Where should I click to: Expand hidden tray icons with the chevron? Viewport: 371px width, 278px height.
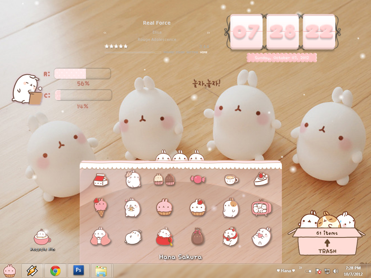(300, 268)
